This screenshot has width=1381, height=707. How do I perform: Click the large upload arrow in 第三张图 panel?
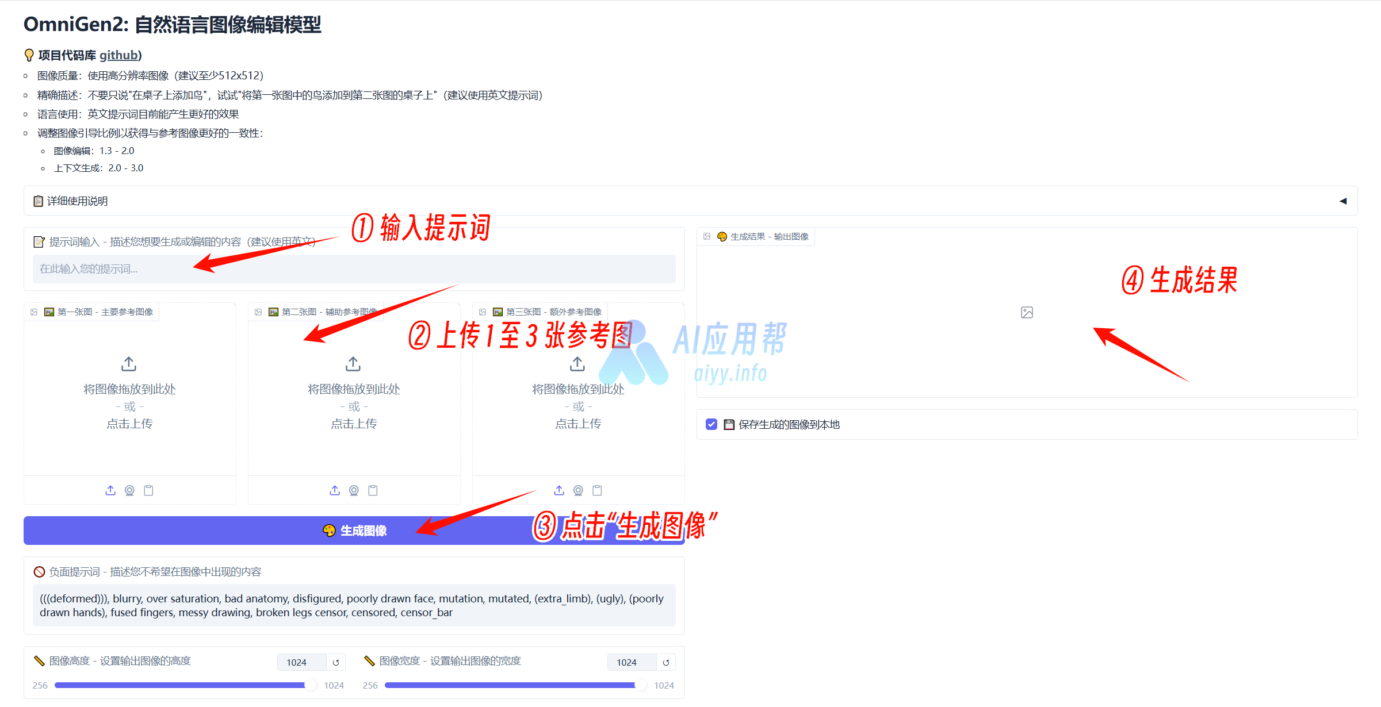point(577,364)
